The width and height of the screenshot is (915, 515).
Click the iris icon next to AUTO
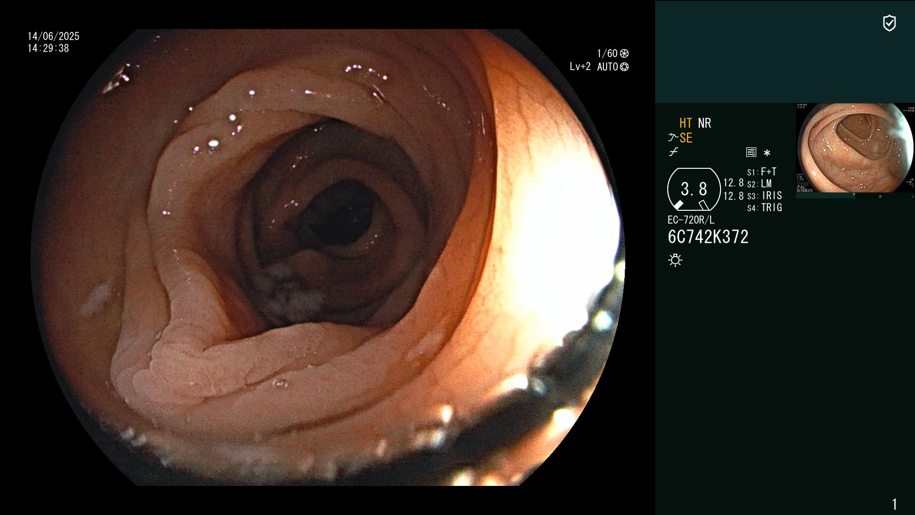click(x=624, y=67)
